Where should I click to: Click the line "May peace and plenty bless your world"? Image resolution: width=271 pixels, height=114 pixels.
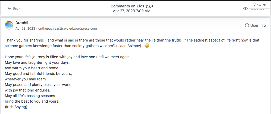click(38, 85)
